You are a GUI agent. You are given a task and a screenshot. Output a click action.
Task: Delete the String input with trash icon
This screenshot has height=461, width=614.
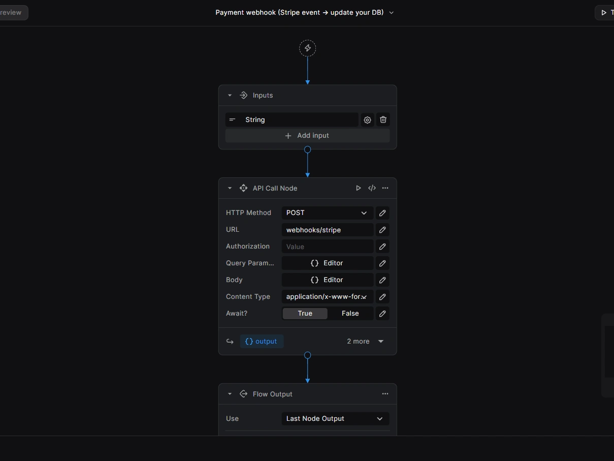click(x=383, y=120)
